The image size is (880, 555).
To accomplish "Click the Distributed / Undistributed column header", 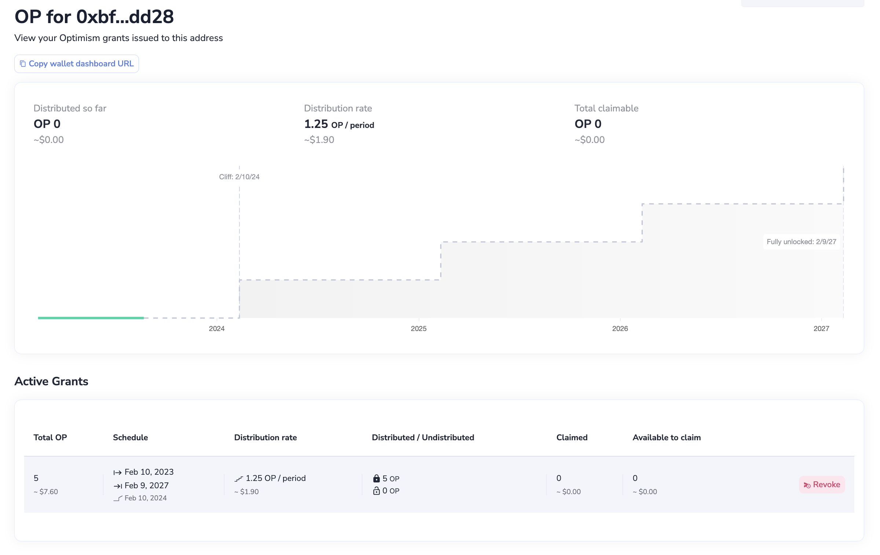I will (x=423, y=437).
